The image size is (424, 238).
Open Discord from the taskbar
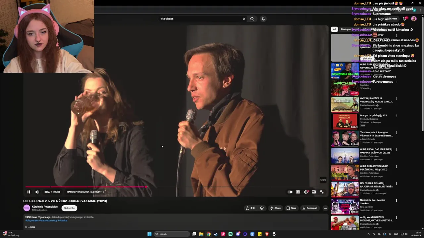pyautogui.click(x=238, y=234)
